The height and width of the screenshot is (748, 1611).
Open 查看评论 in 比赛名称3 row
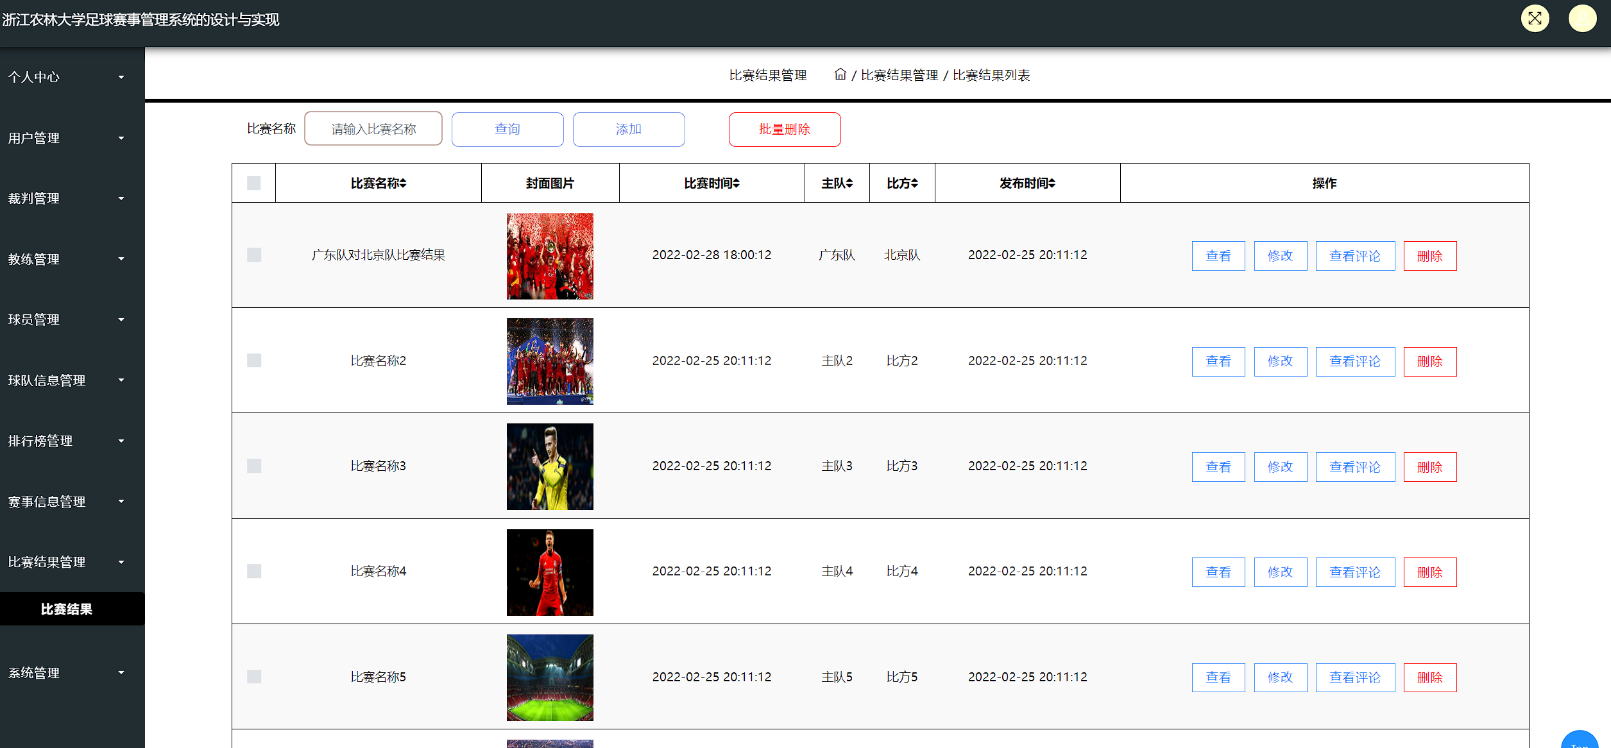click(x=1355, y=467)
